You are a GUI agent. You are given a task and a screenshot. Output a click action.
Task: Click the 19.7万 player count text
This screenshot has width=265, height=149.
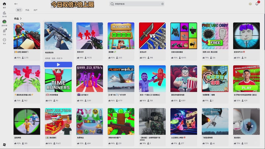[89, 58]
